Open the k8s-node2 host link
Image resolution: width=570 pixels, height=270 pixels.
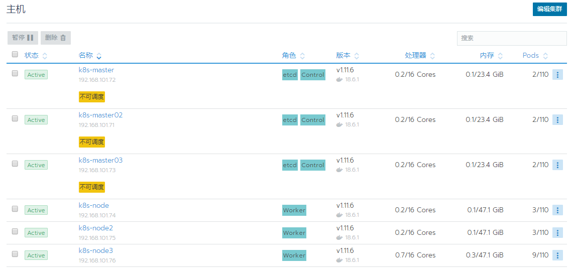95,228
